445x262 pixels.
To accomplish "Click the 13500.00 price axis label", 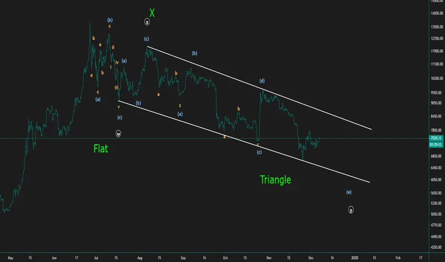I will [x=437, y=27].
